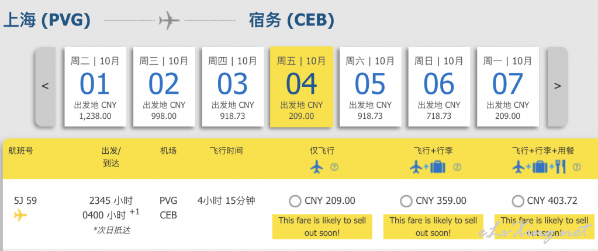Image resolution: width=598 pixels, height=251 pixels.
Task: Click the plane, suitcase and cutlery icon
Action: point(540,167)
